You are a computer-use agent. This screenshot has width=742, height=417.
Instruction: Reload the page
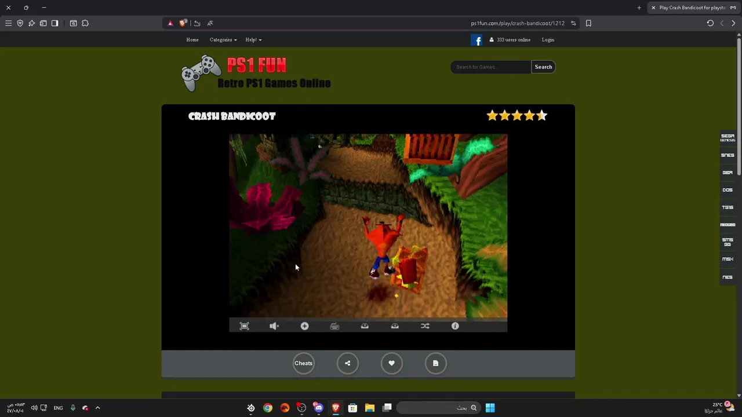pos(710,23)
